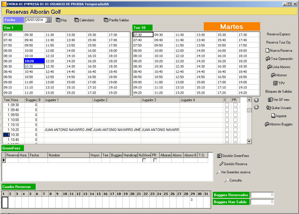Click the Consulta magnifier option
The image size is (299, 214).
[x=233, y=180]
